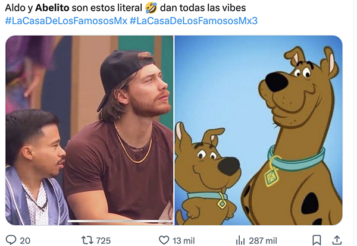Viewport: 357px width, 246px height.
Task: Click the bold name Abelito
Action: [x=52, y=8]
